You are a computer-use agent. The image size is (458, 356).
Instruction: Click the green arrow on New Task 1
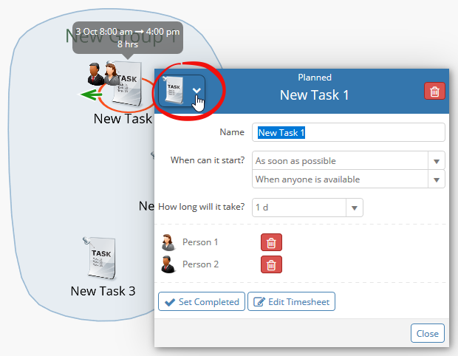(89, 95)
